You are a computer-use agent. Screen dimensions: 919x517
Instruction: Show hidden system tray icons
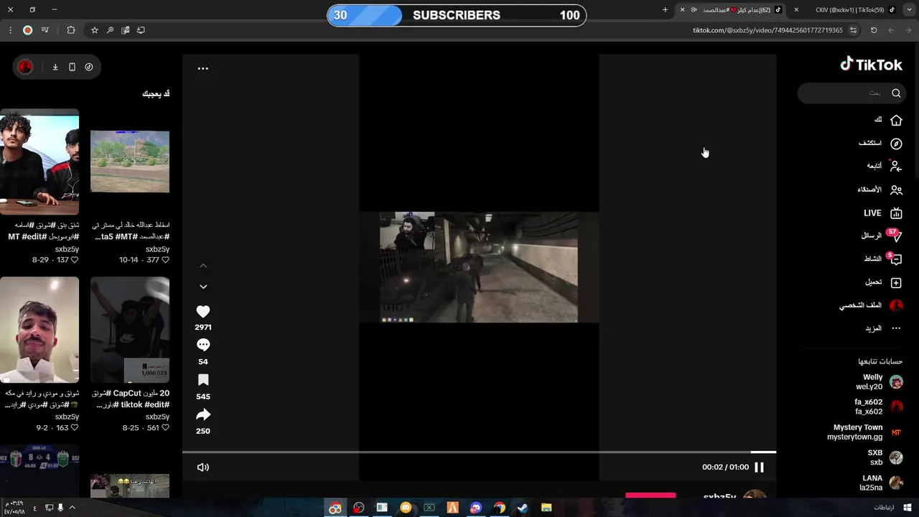click(72, 508)
